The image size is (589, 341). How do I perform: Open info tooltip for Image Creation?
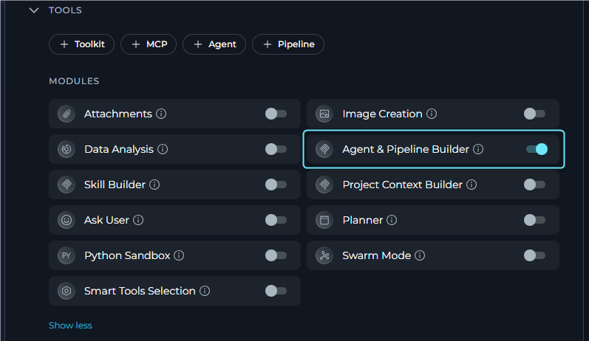432,114
